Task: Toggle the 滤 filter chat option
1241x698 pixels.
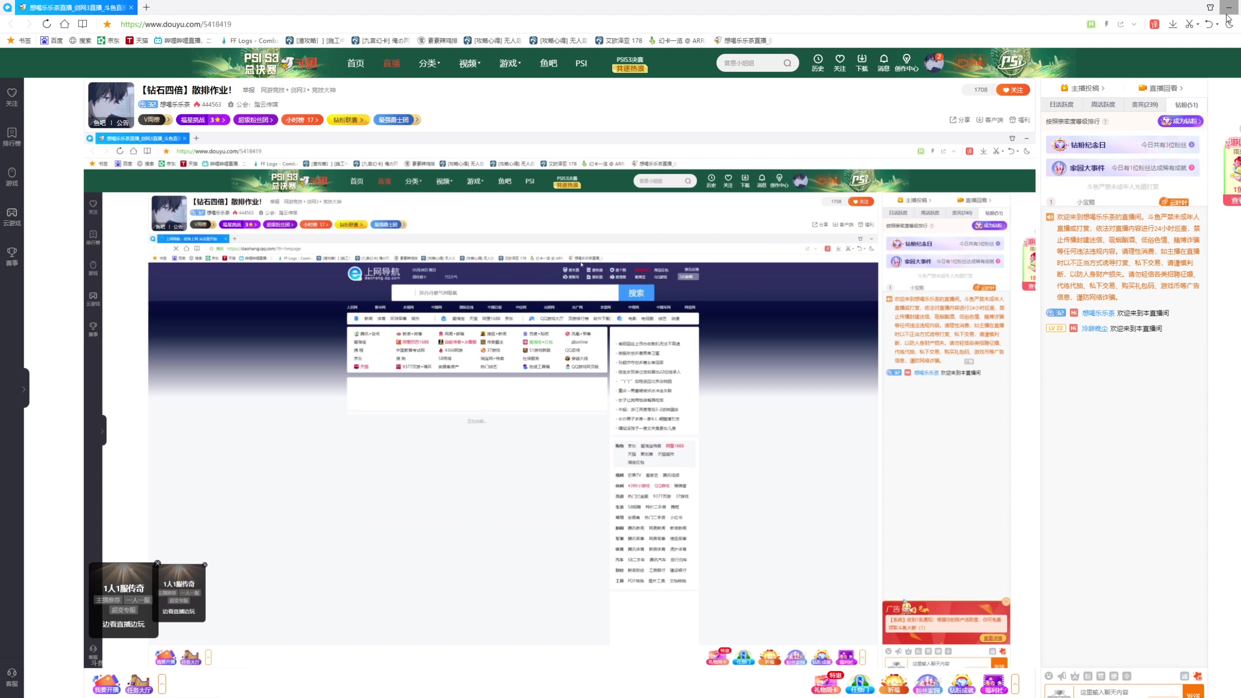Action: (x=1184, y=676)
